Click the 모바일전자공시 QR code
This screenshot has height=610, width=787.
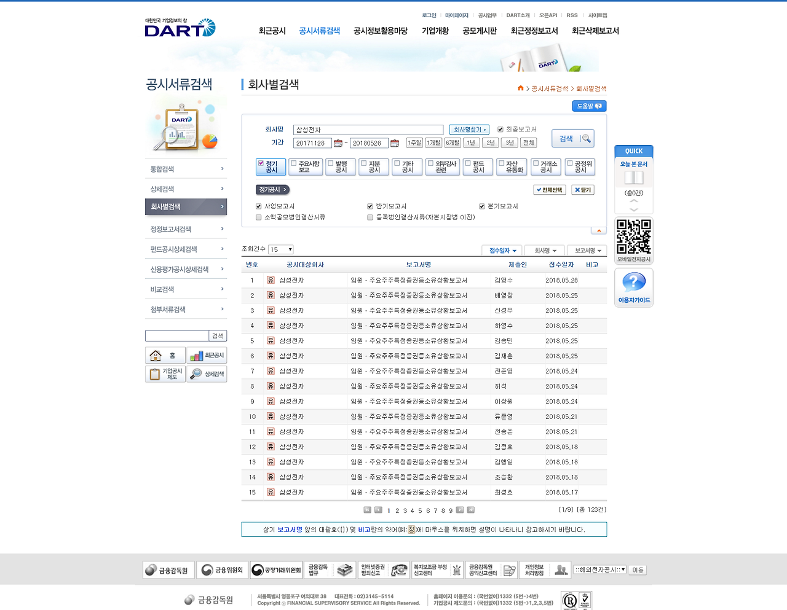coord(633,235)
